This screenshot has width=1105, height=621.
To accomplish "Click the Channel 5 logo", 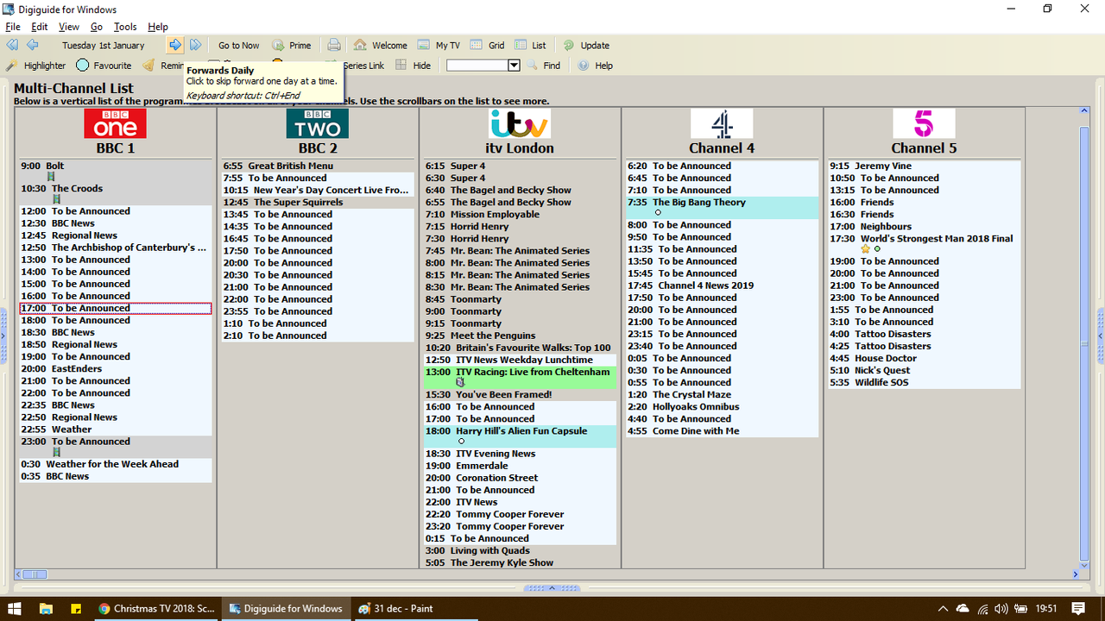I will (x=924, y=123).
